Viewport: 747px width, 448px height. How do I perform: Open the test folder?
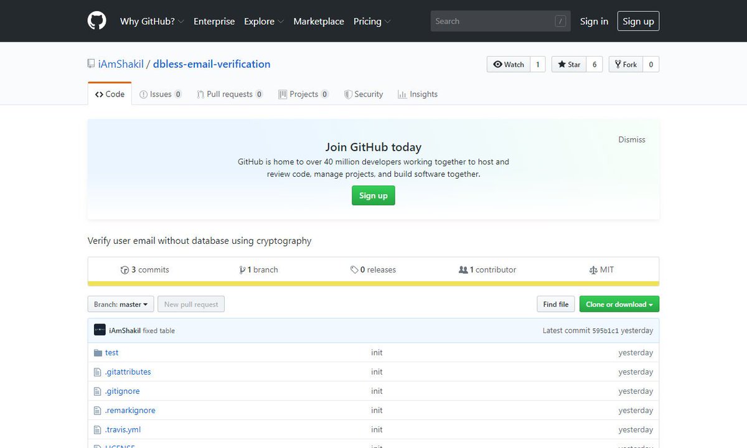click(x=112, y=353)
